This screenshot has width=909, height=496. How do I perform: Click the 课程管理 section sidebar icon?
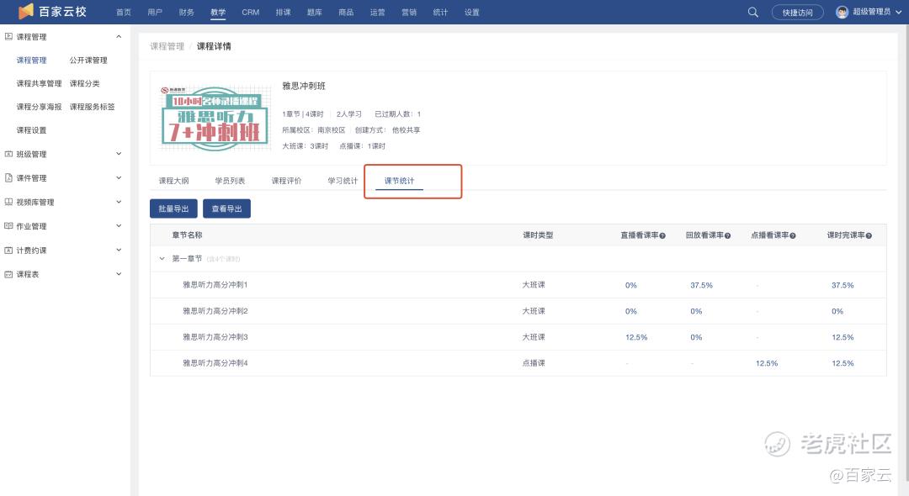point(8,36)
